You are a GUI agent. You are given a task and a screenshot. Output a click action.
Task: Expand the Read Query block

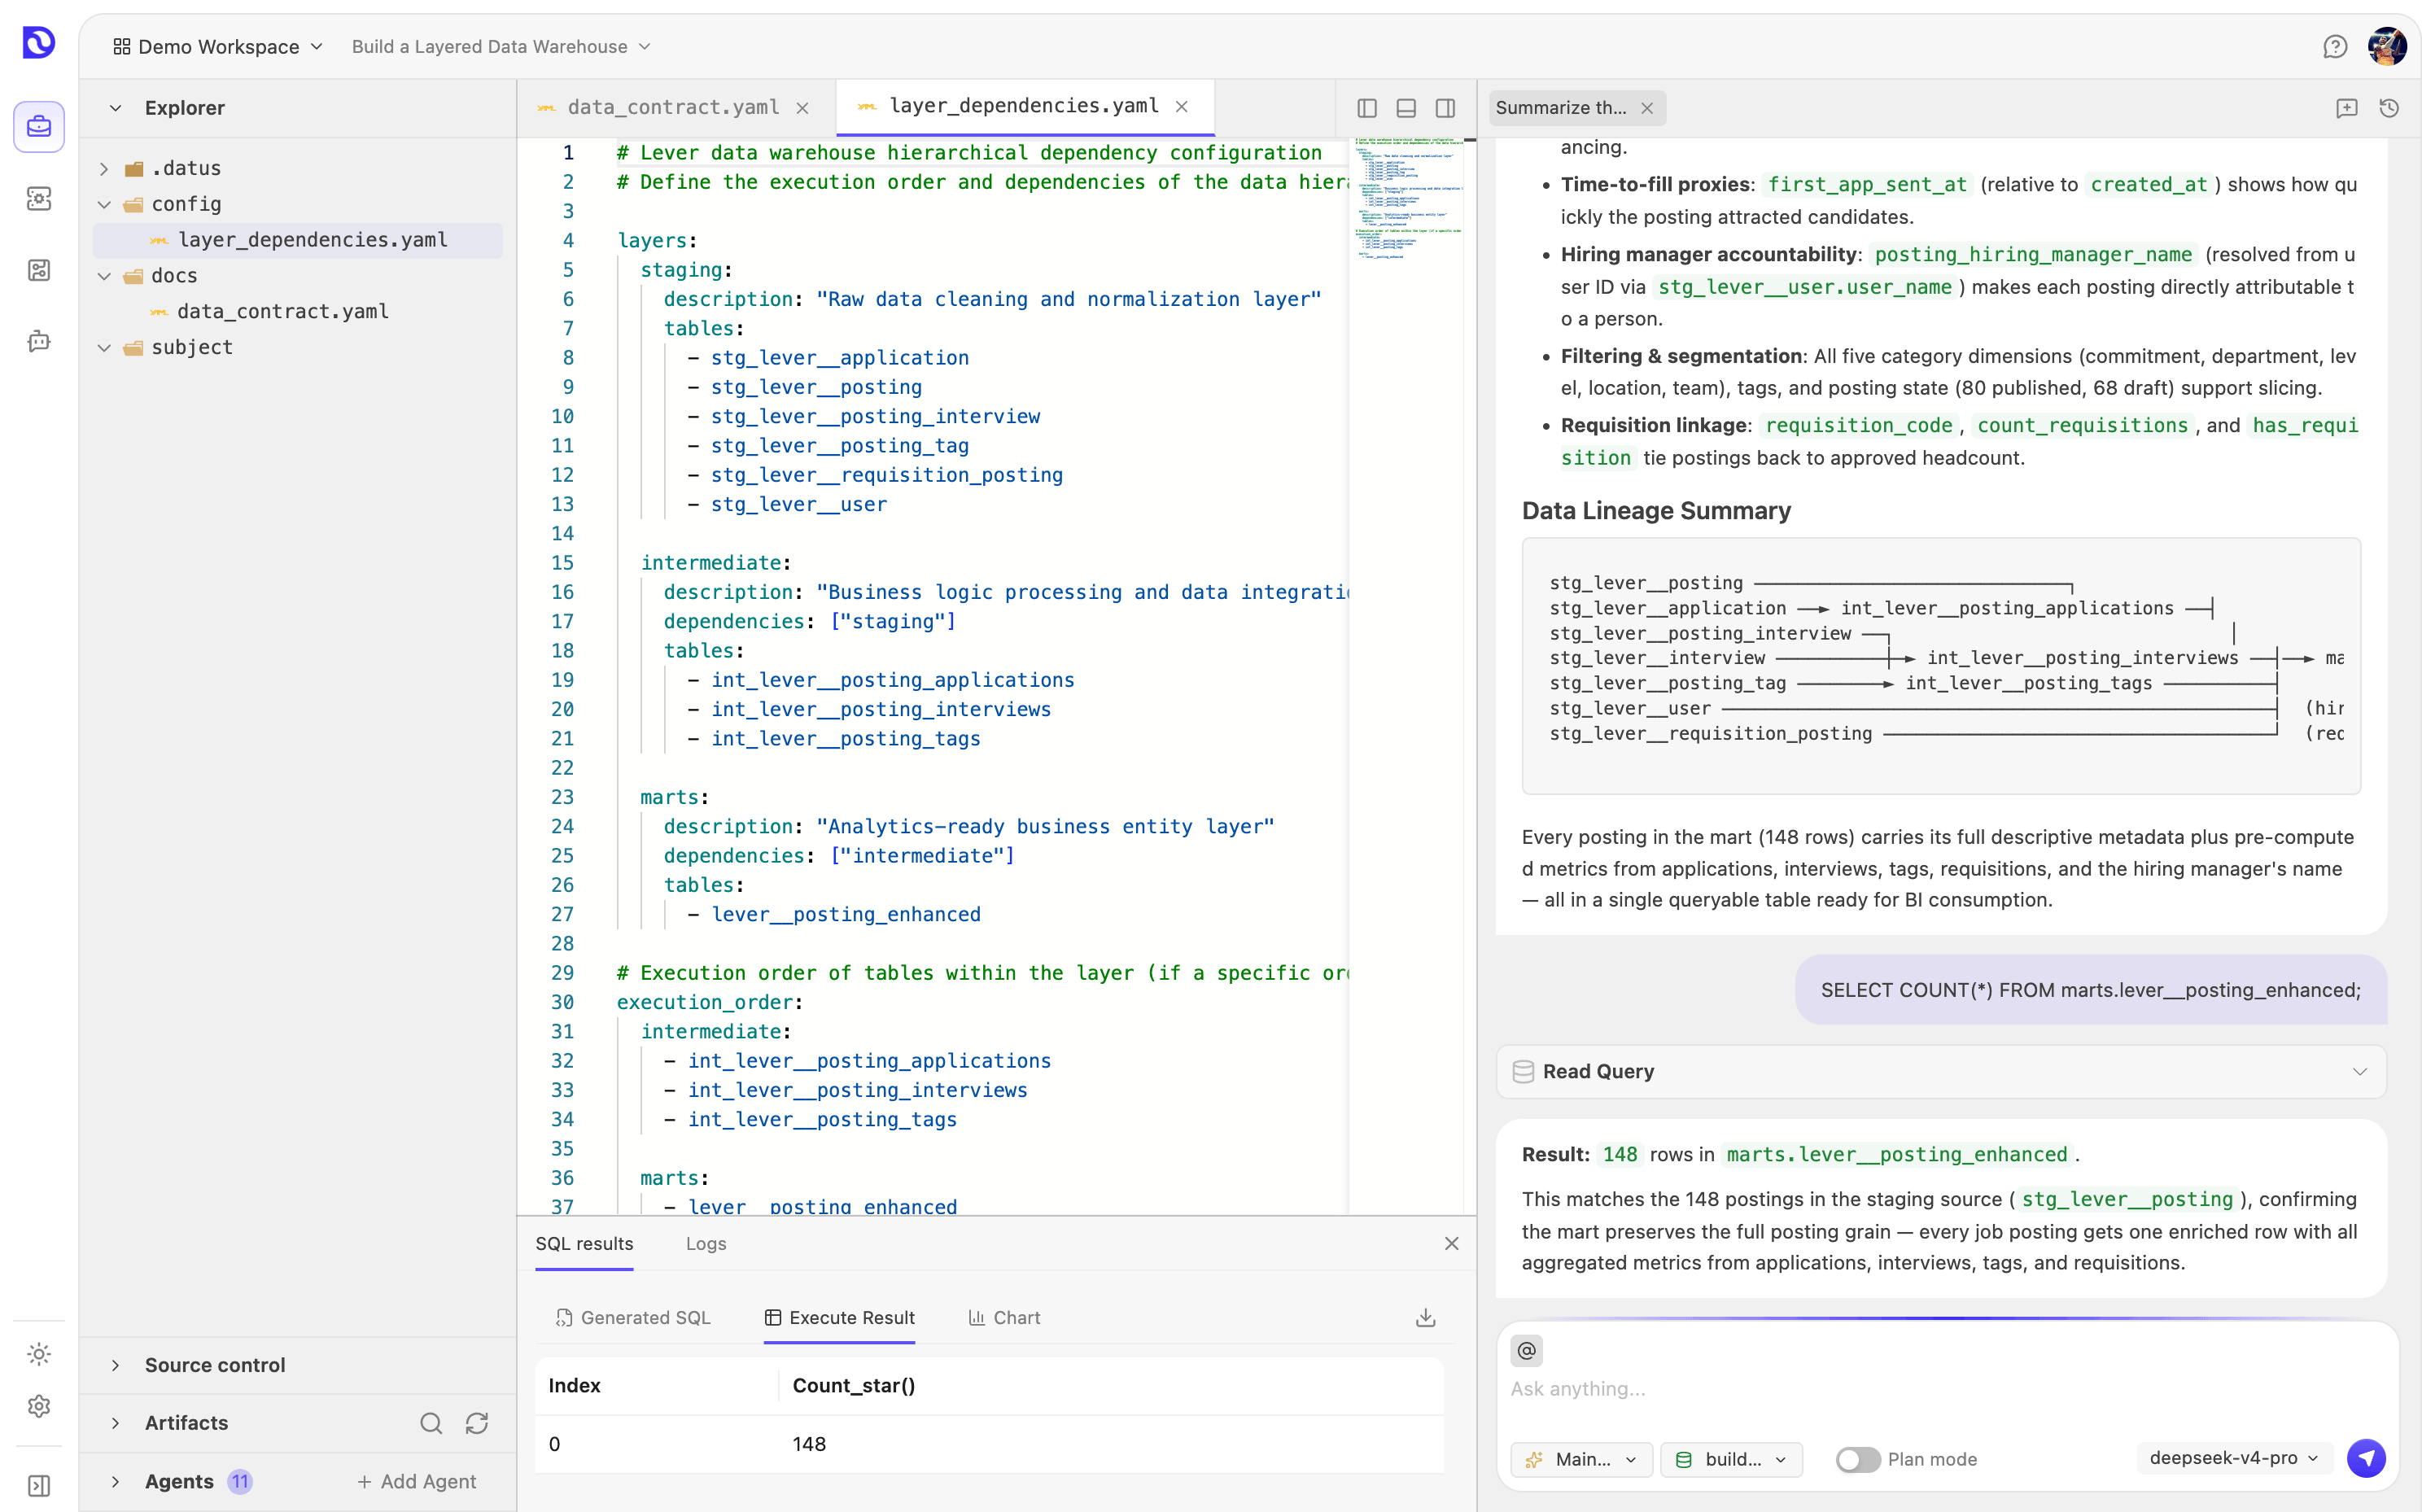1941,1072
